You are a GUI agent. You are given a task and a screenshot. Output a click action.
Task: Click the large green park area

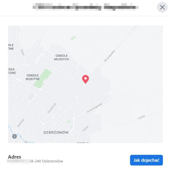pos(42,78)
